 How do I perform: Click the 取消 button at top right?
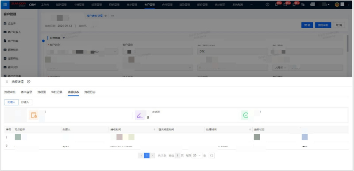[339, 25]
